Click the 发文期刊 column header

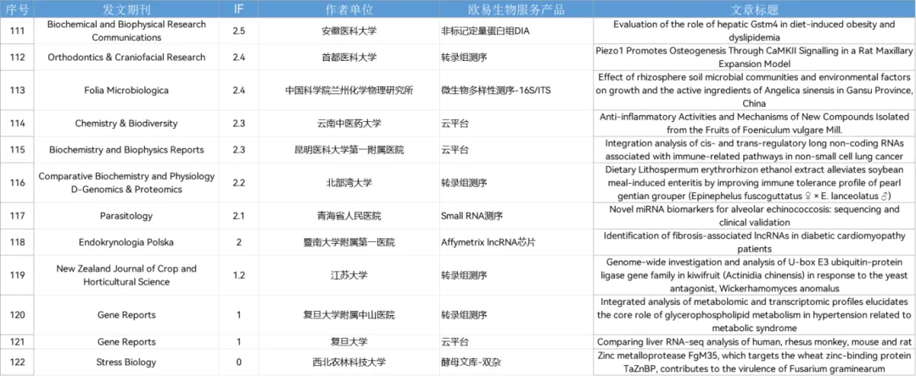[126, 9]
